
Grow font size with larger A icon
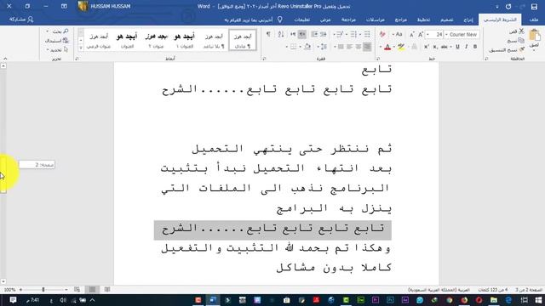coord(421,34)
